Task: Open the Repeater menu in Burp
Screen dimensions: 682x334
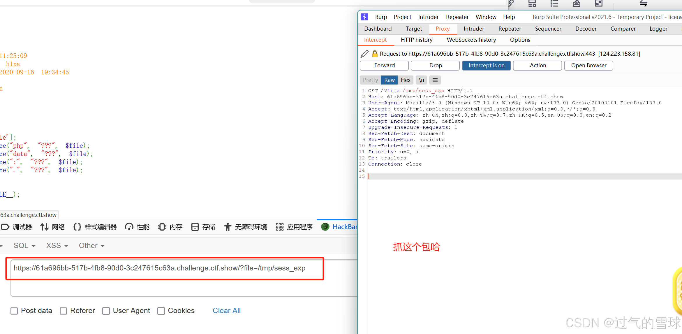Action: click(457, 17)
